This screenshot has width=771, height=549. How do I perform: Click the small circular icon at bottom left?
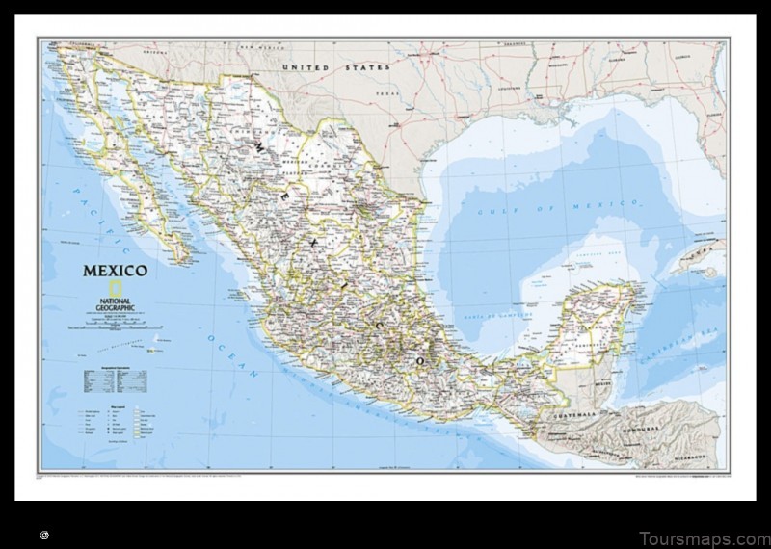pos(44,535)
